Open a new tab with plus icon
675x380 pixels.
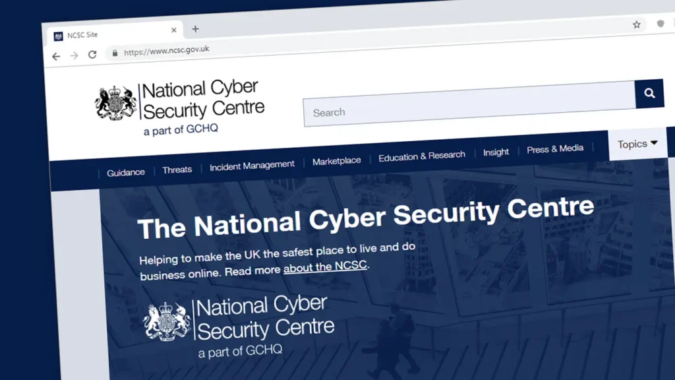tap(195, 29)
